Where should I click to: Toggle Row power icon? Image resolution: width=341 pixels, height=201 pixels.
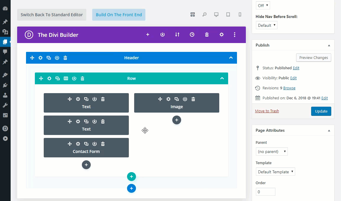74,78
